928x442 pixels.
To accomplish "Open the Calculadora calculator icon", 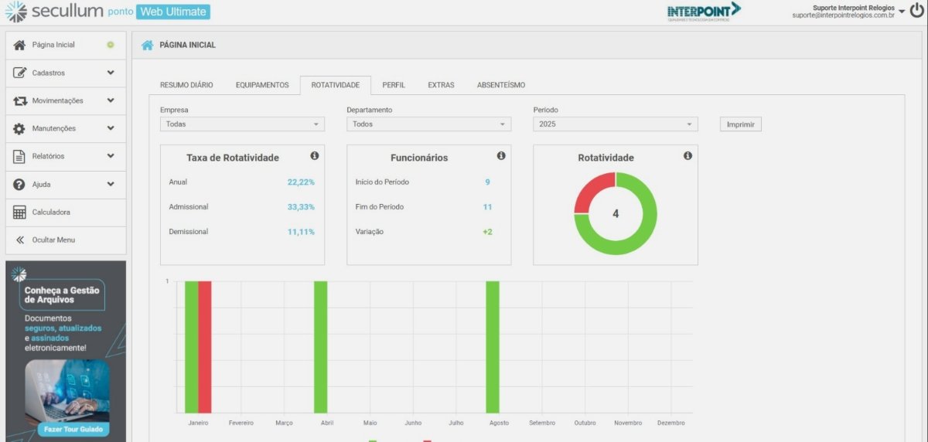I will (20, 212).
